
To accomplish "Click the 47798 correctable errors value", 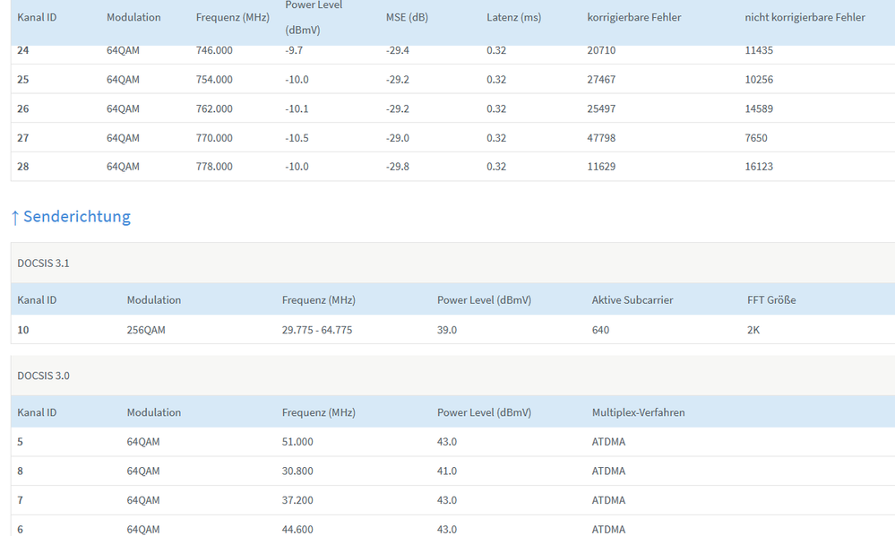I will [601, 138].
